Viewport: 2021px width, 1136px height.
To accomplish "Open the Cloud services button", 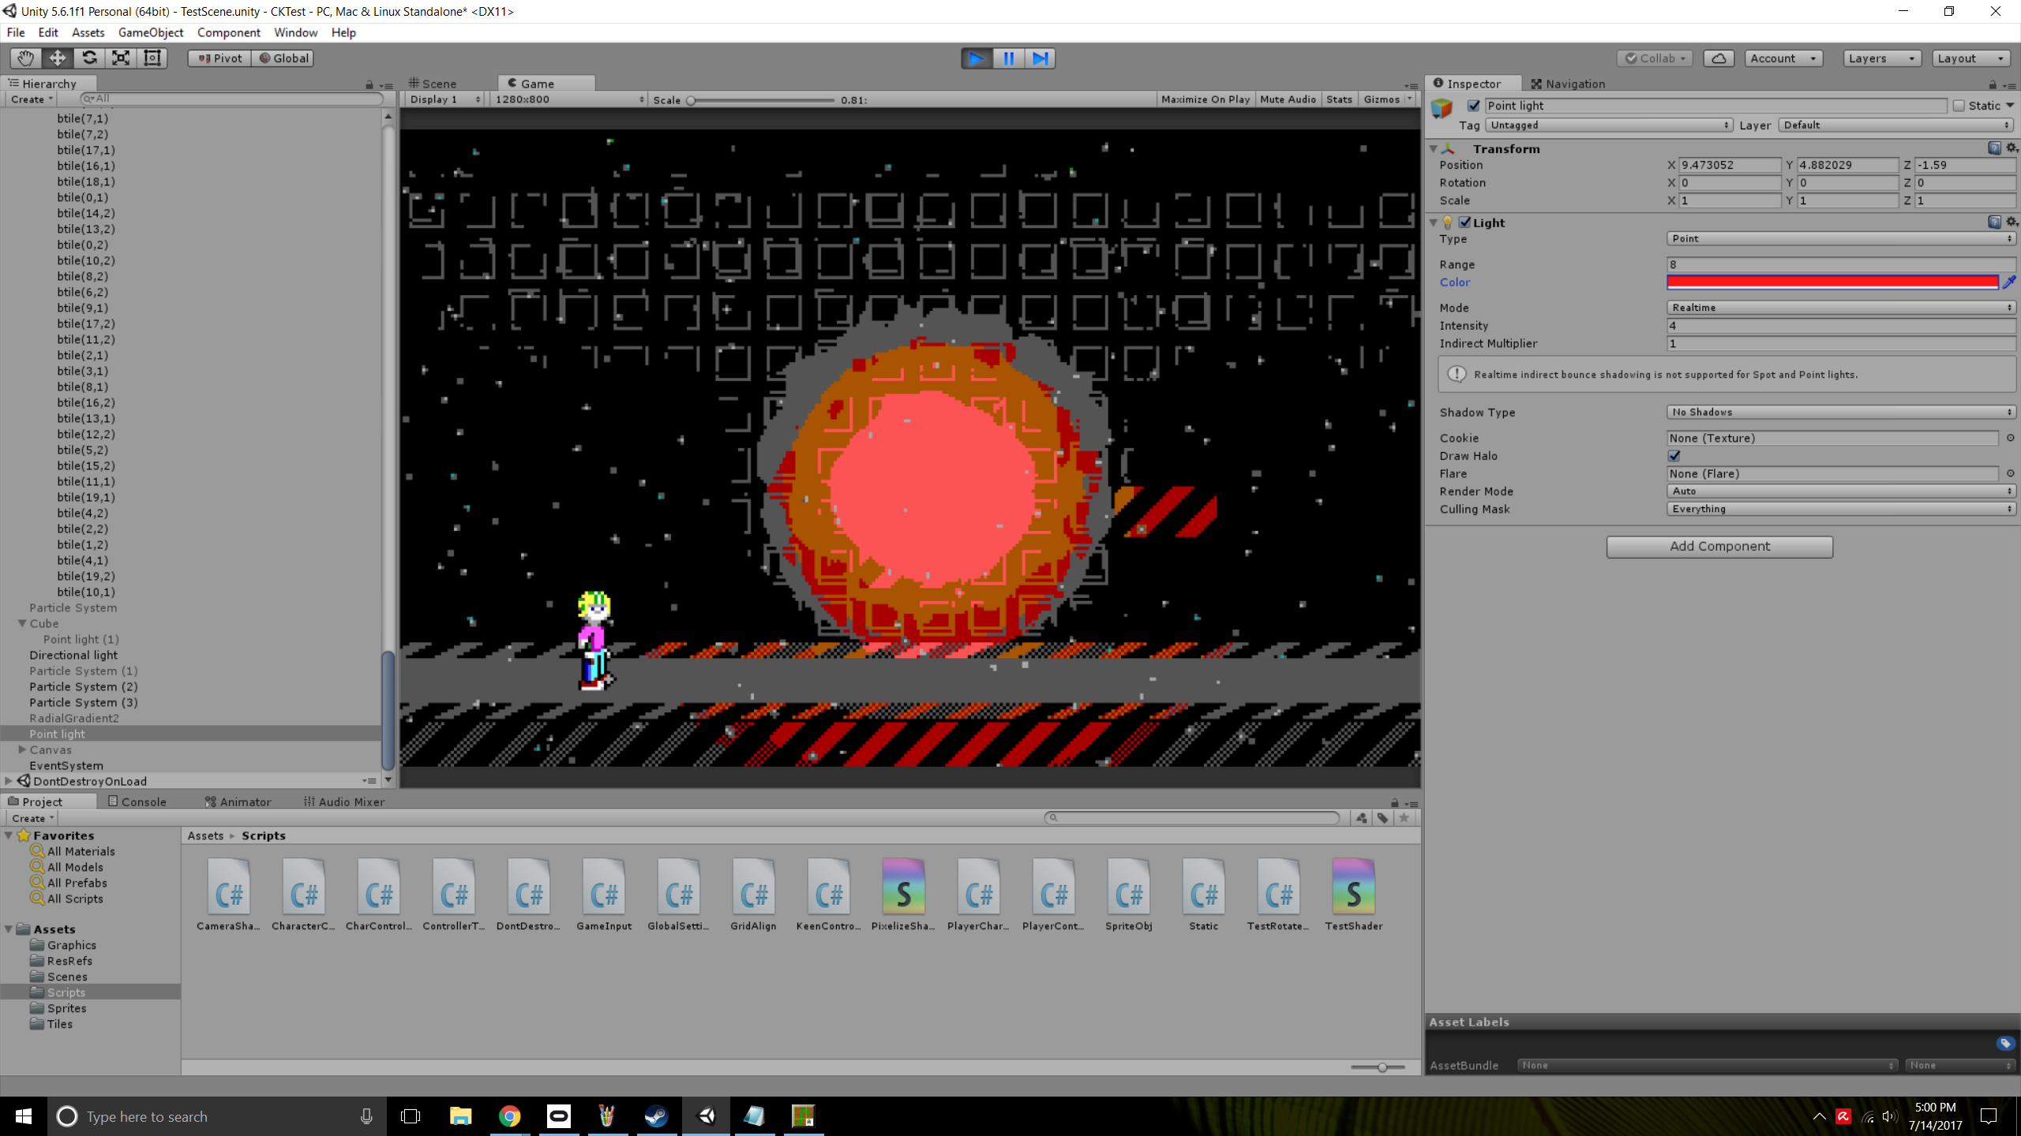I will click(1719, 58).
